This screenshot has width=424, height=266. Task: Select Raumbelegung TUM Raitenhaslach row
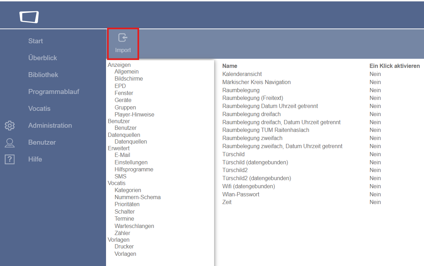click(x=266, y=130)
